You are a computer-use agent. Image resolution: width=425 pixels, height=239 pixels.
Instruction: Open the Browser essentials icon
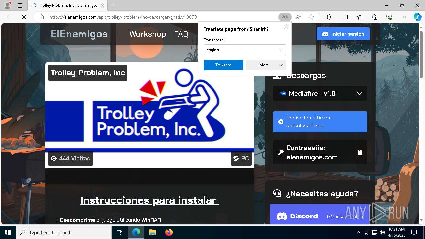389,17
